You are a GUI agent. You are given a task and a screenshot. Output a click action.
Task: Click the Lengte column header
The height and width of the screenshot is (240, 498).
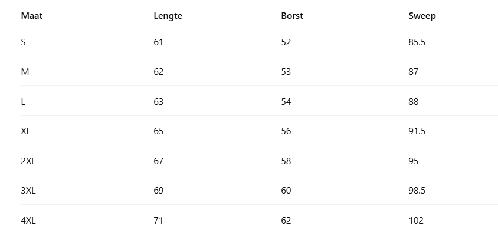click(168, 16)
